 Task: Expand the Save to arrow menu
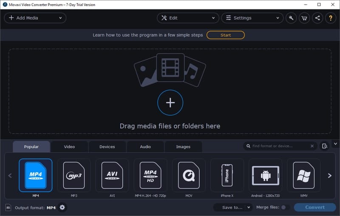pyautogui.click(x=249, y=207)
